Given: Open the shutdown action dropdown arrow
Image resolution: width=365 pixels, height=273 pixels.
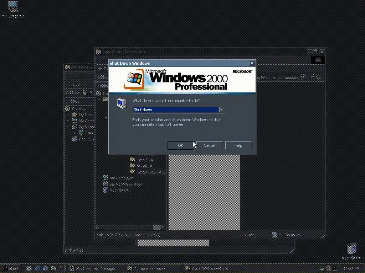Looking at the screenshot, I should click(x=222, y=109).
